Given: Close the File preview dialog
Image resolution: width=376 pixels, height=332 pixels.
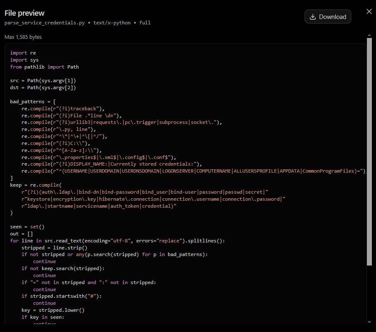Looking at the screenshot, I should tap(369, 11).
